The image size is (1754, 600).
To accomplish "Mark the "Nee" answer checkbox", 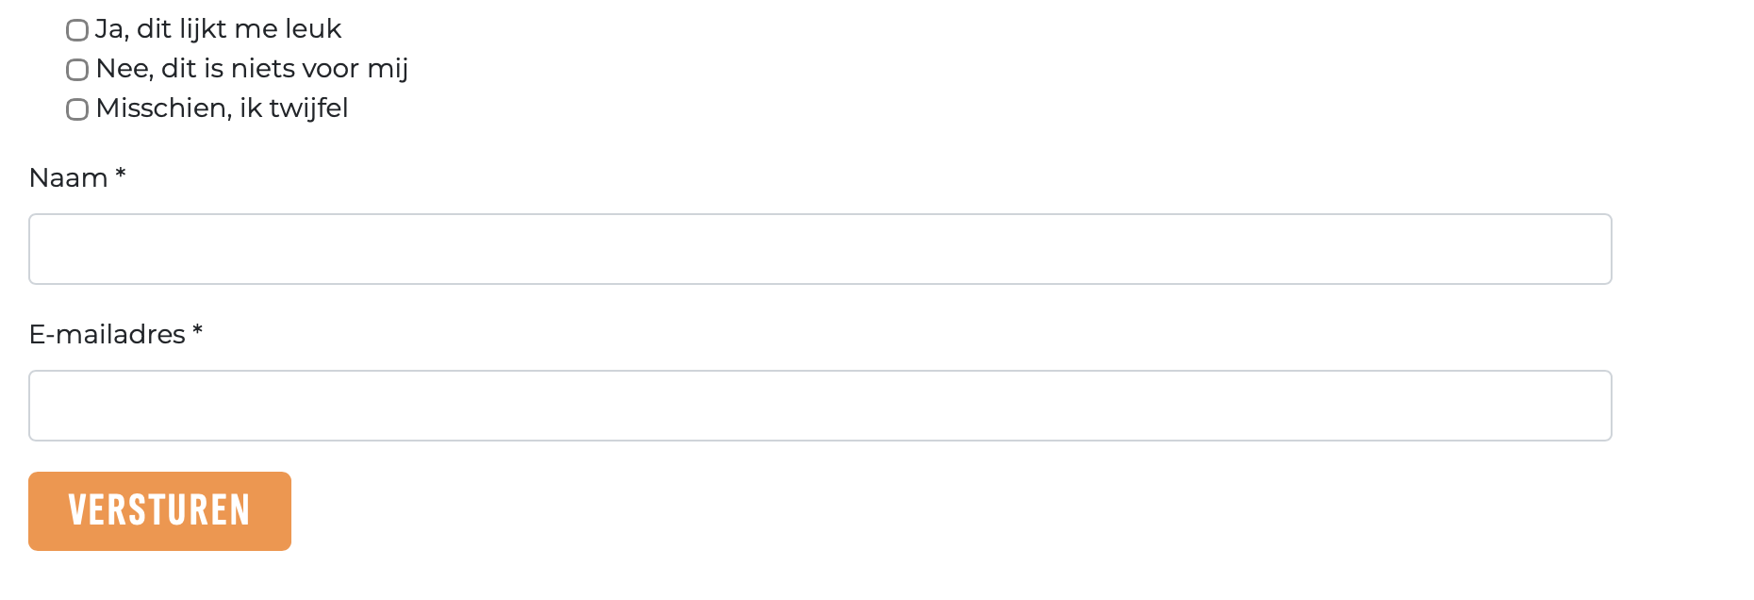I will 77,70.
